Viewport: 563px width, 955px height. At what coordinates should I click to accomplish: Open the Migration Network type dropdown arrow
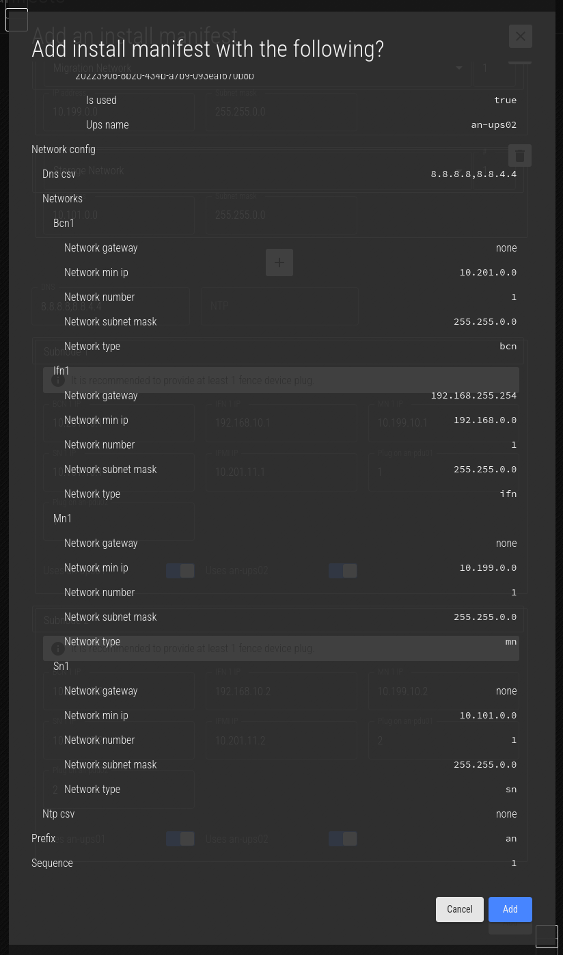coord(459,68)
